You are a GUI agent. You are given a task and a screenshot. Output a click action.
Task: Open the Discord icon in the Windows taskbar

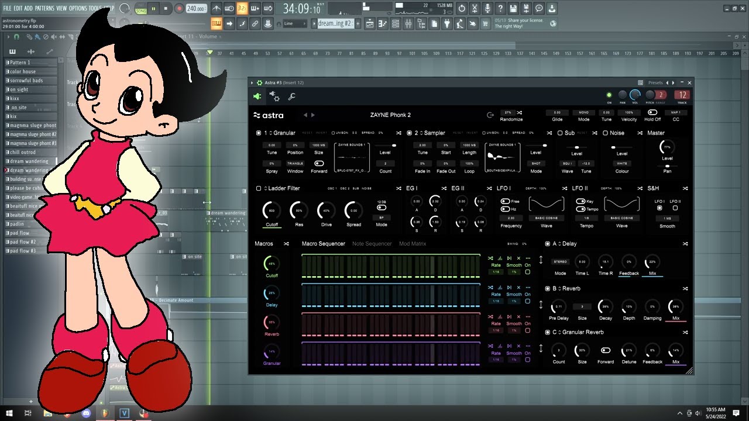point(85,413)
